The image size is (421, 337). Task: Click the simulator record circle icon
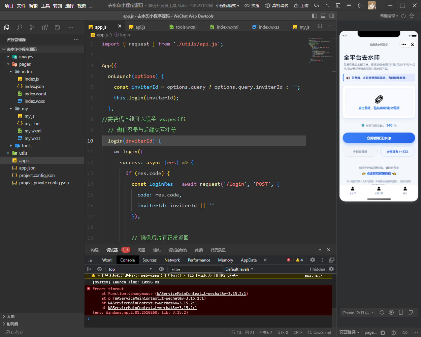tap(391, 312)
